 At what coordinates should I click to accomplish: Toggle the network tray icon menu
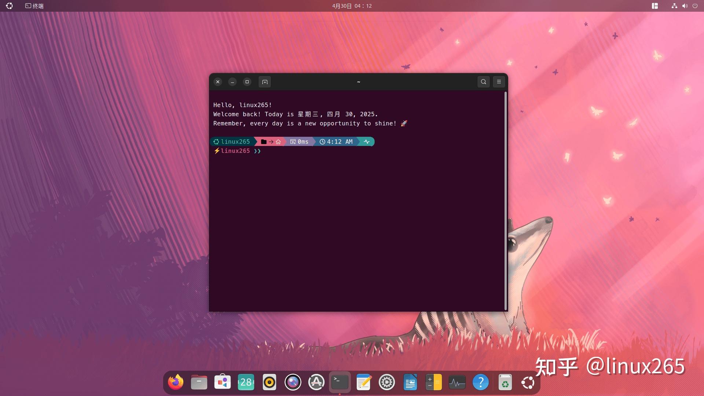coord(674,5)
